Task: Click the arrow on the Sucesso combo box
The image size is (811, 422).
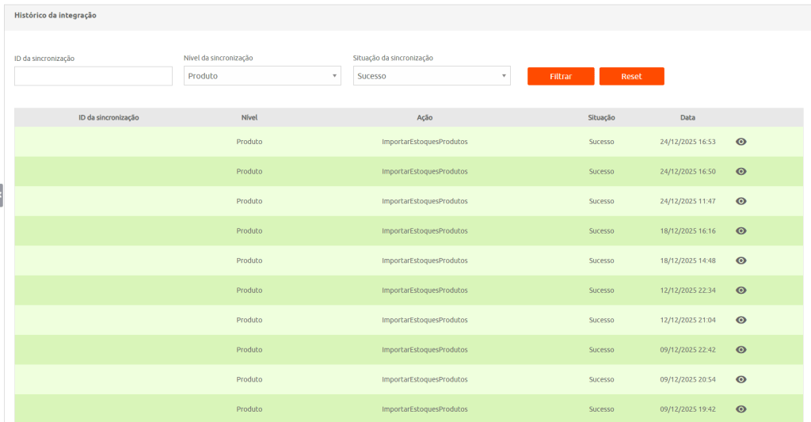Action: 504,76
